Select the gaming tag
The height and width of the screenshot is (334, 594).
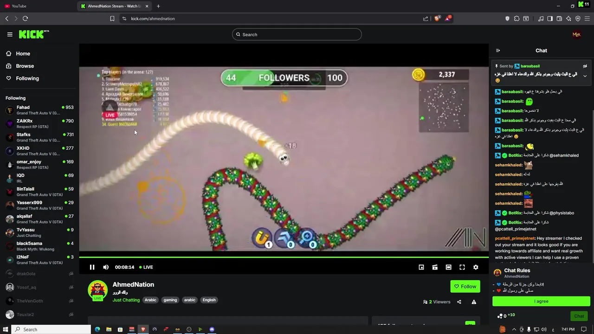[170, 300]
